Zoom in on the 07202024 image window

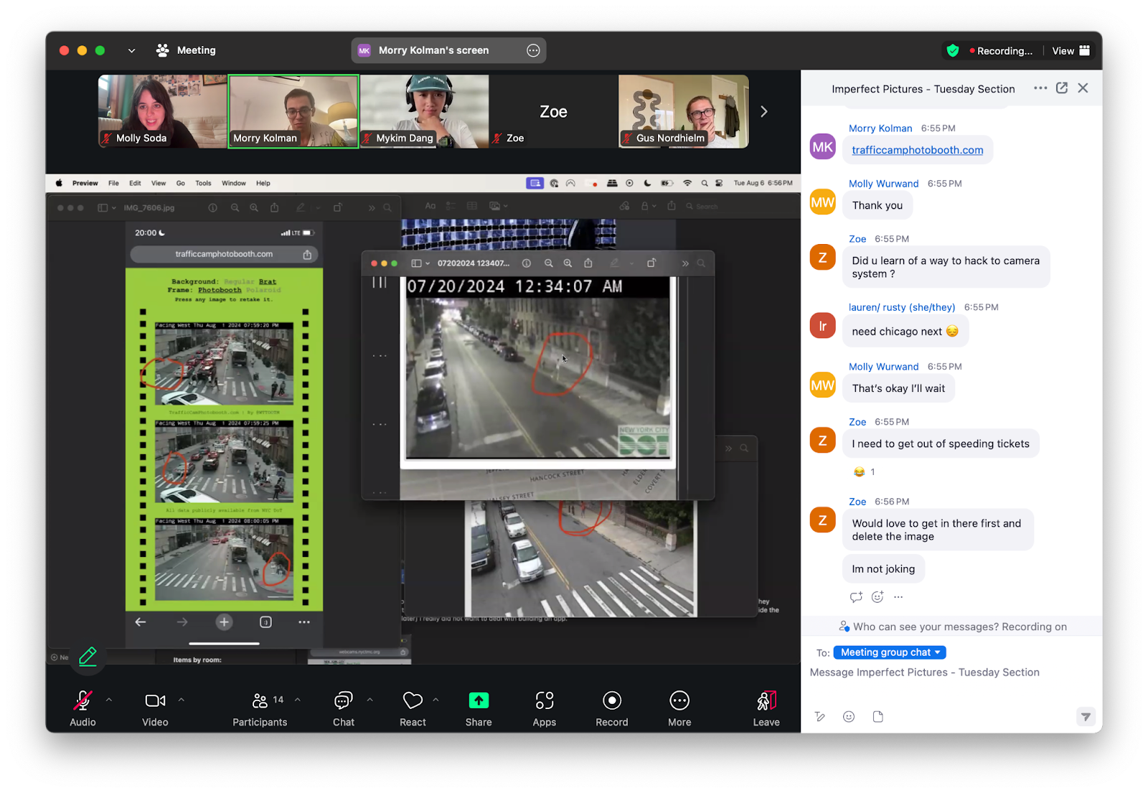click(x=568, y=263)
